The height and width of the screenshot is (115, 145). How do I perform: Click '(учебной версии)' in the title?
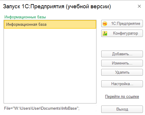[x=88, y=7]
